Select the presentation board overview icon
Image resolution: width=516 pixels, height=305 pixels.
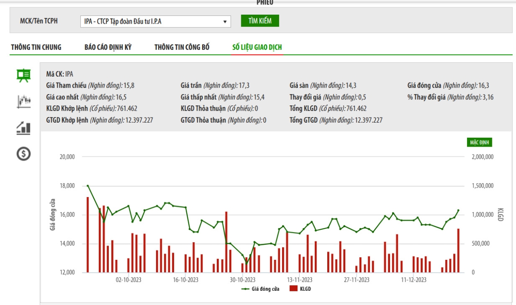(x=23, y=76)
